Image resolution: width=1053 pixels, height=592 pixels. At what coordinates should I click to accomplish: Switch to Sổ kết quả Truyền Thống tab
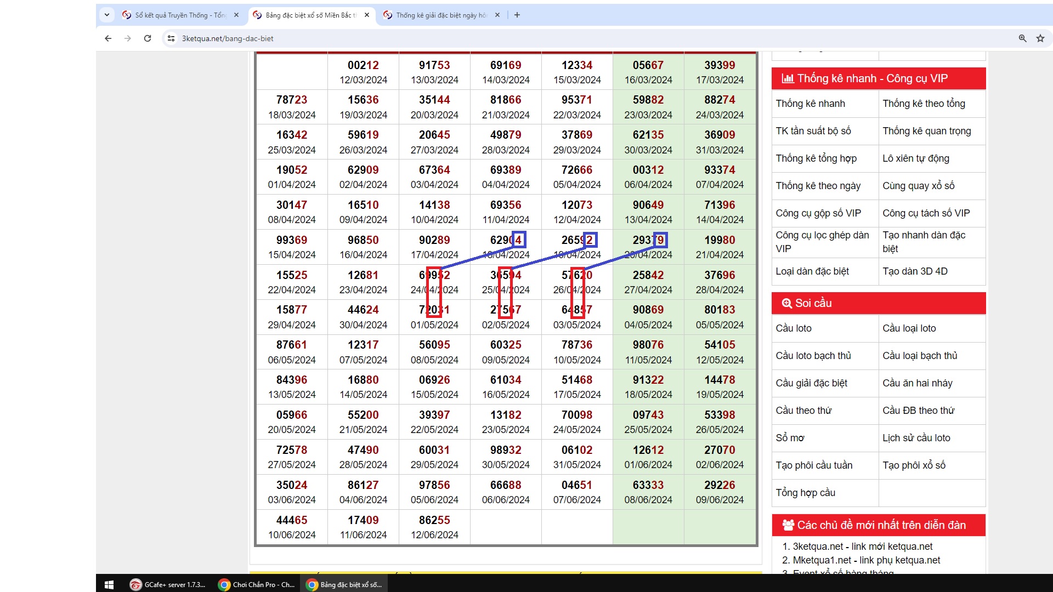(180, 15)
